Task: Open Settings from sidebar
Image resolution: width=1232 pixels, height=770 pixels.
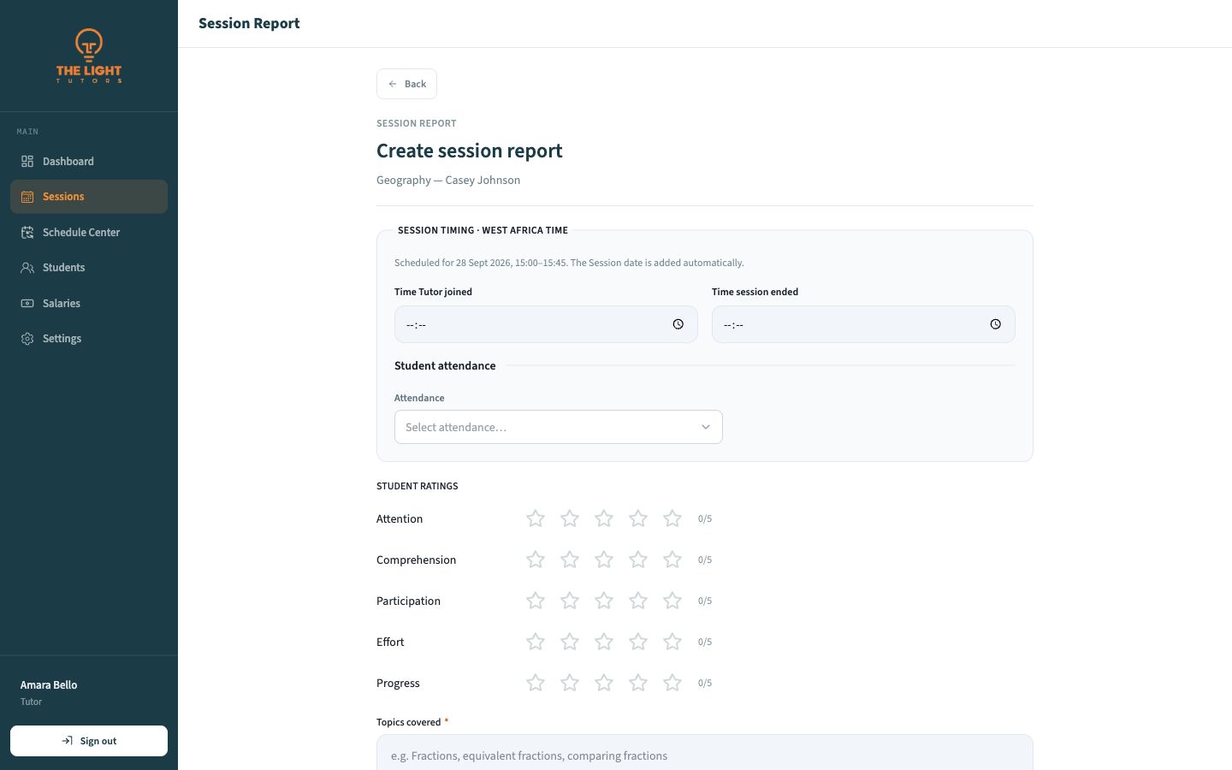Action: coord(89,339)
